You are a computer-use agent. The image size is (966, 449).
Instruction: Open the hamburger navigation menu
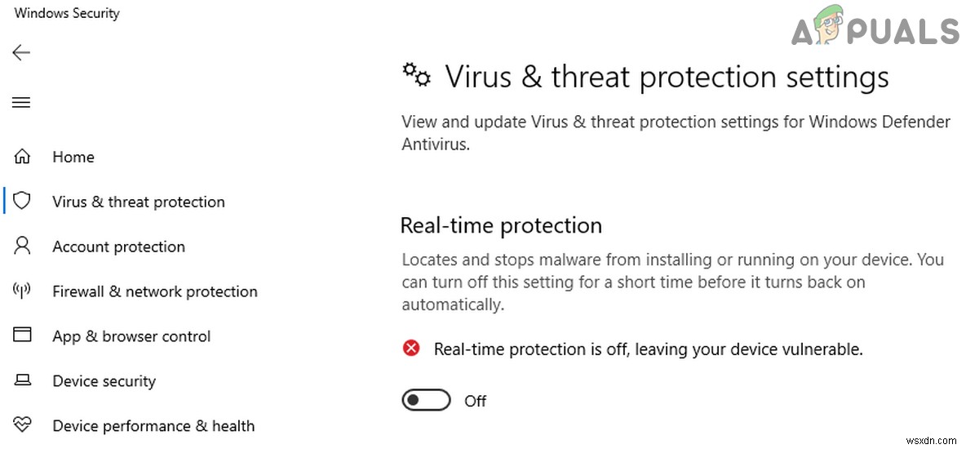(x=21, y=102)
